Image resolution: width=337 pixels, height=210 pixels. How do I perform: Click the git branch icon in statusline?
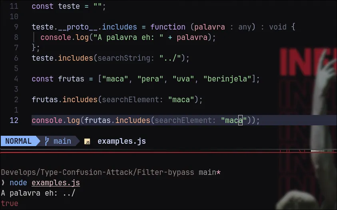pos(47,141)
